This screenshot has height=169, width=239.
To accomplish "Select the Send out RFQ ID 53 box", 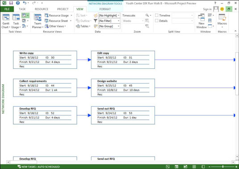I will click(x=123, y=115).
